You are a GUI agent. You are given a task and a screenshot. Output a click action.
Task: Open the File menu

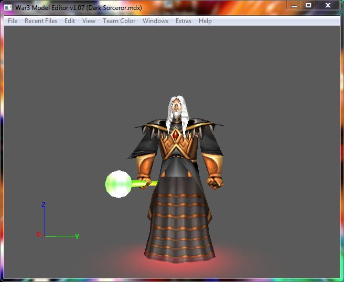13,21
